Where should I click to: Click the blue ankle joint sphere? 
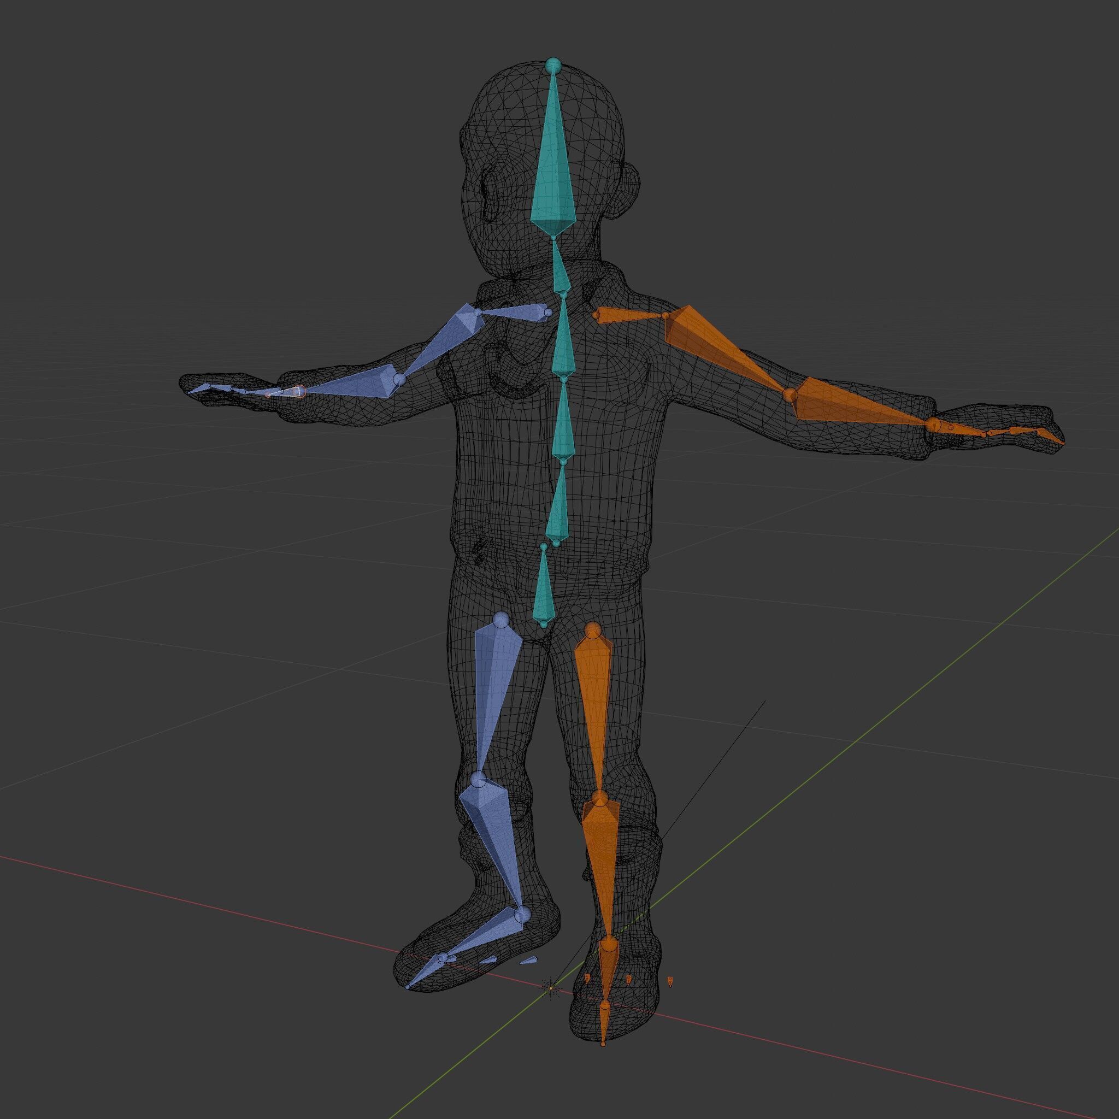click(x=522, y=915)
